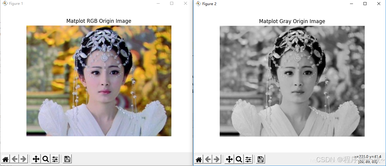This screenshot has height=166, width=386.
Task: Click Save icon in Figure 1 toolbar
Action: [x=67, y=159]
